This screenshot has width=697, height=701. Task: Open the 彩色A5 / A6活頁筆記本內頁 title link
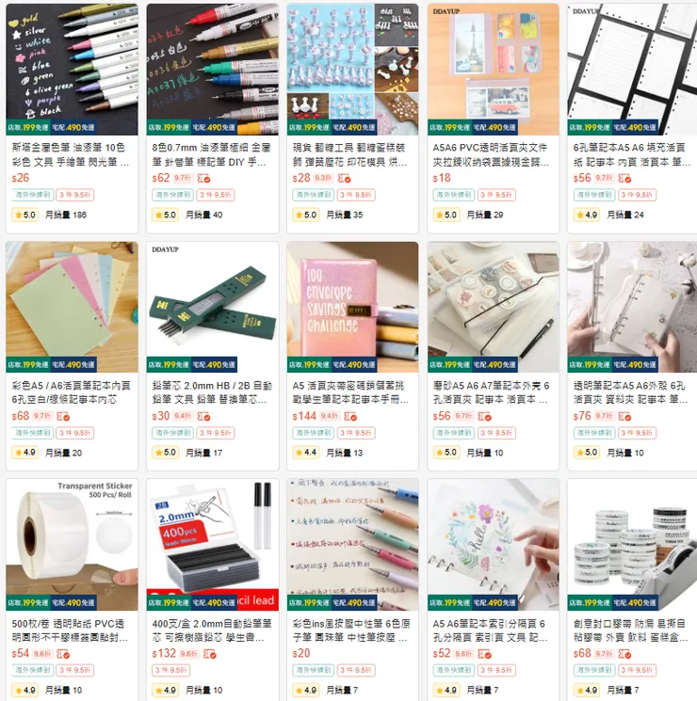pyautogui.click(x=71, y=392)
